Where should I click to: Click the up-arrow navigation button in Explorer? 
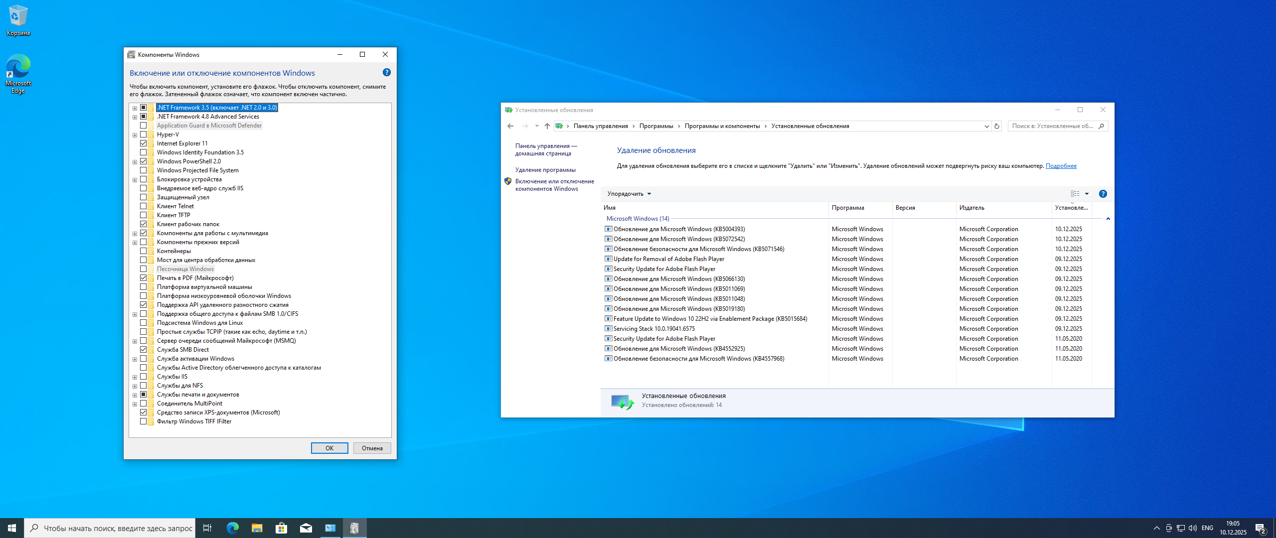(547, 126)
